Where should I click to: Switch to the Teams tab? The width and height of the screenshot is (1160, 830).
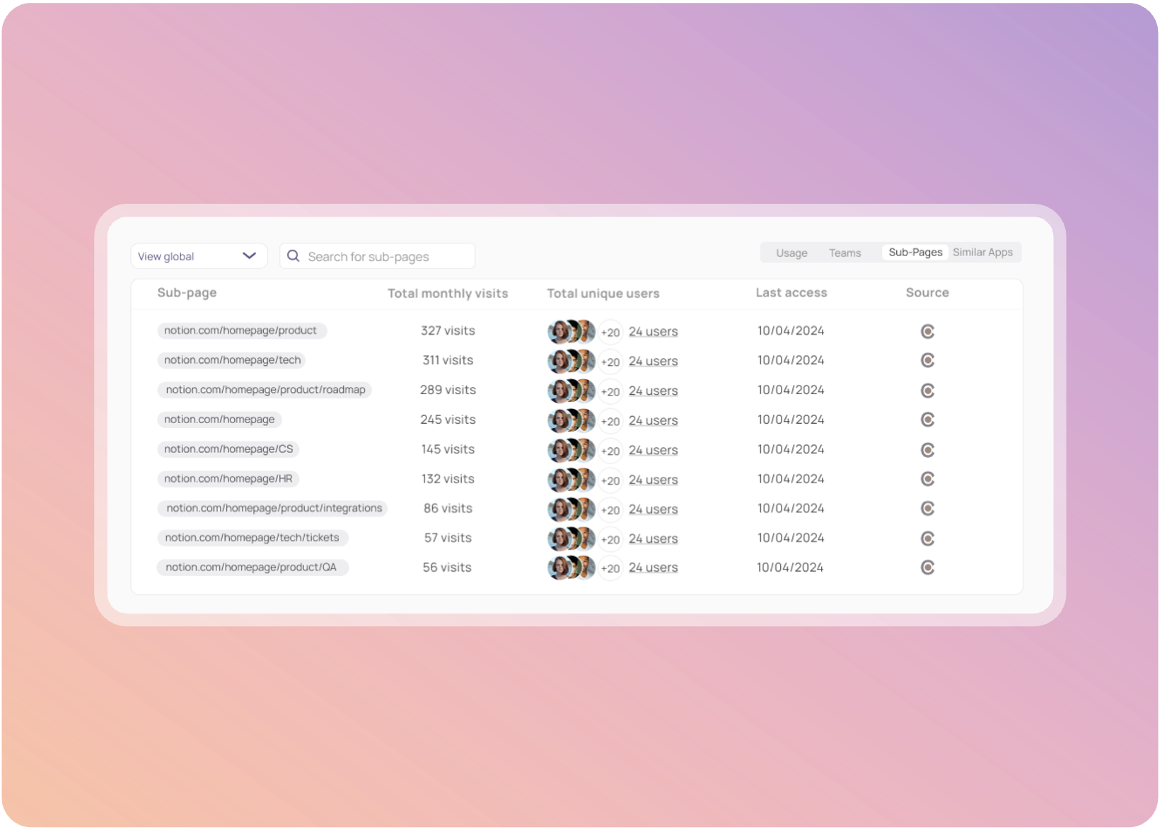click(x=845, y=253)
